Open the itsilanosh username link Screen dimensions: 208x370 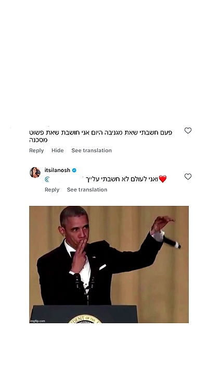click(58, 170)
